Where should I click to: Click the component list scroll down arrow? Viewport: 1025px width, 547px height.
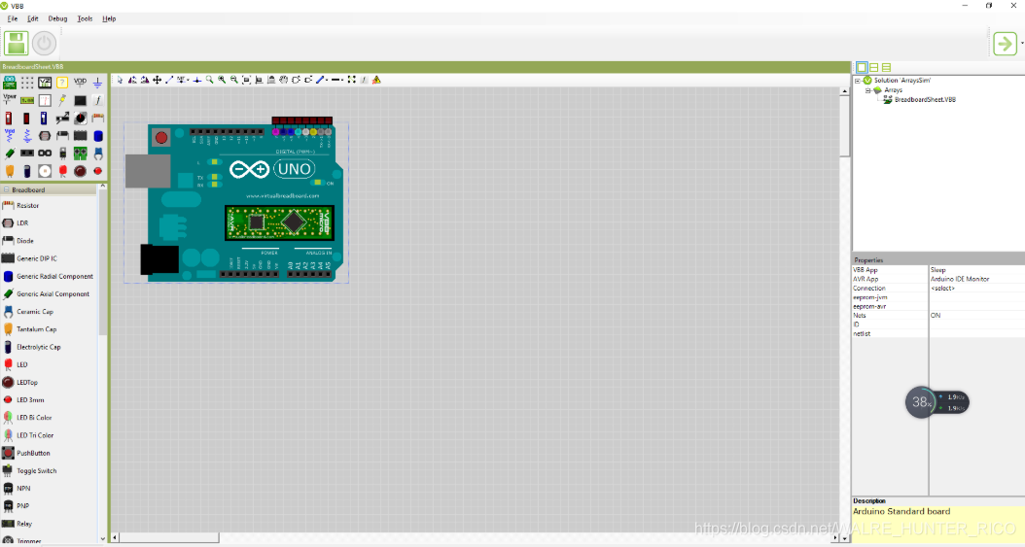[x=103, y=538]
